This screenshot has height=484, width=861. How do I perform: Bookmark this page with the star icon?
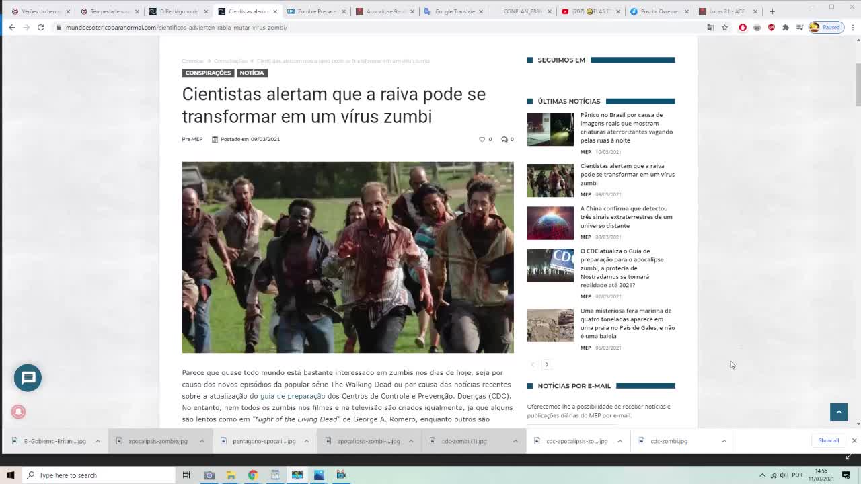point(724,28)
